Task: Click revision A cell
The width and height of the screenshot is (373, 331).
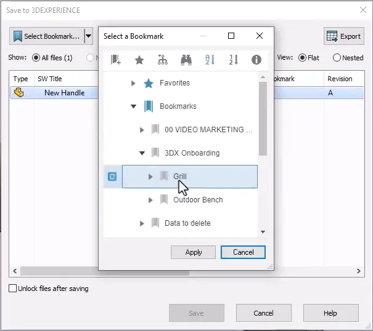Action: [330, 93]
